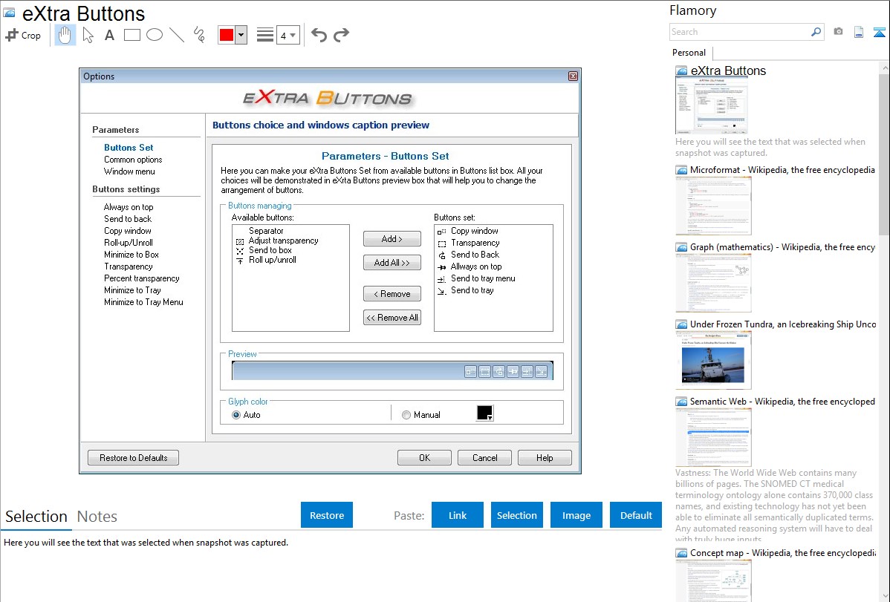Open Minimize to Tray Menu settings

[x=143, y=302]
